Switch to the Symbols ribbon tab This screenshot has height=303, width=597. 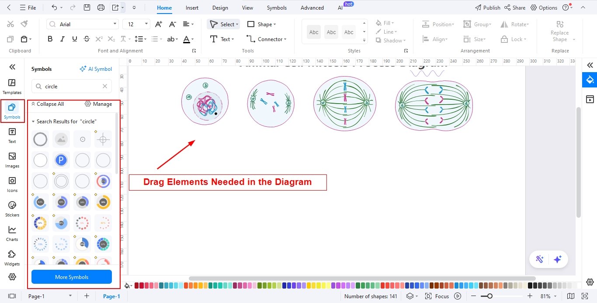pyautogui.click(x=277, y=7)
